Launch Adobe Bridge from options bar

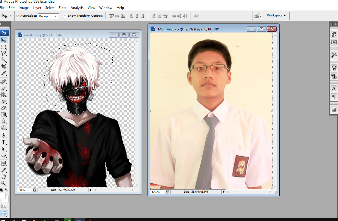(258, 16)
